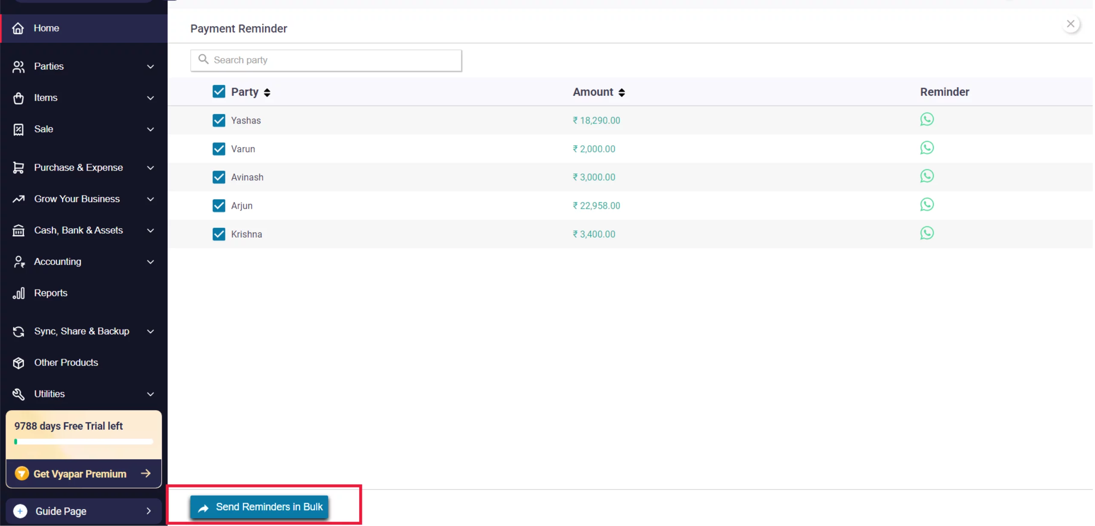The width and height of the screenshot is (1095, 526).
Task: Open Other Products menu item
Action: coord(66,363)
